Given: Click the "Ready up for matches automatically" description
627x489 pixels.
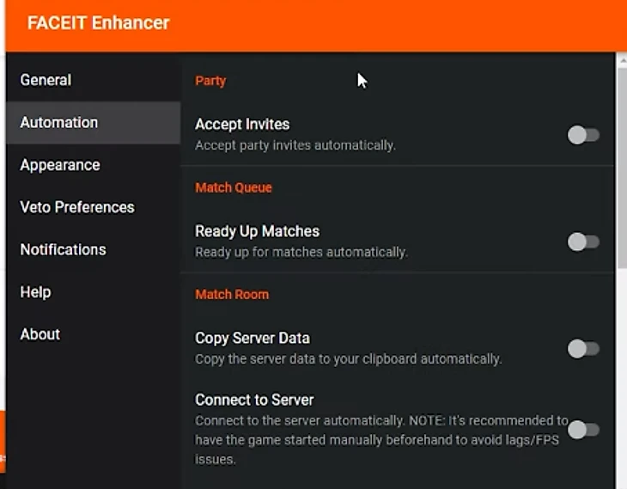Looking at the screenshot, I should click(x=301, y=252).
